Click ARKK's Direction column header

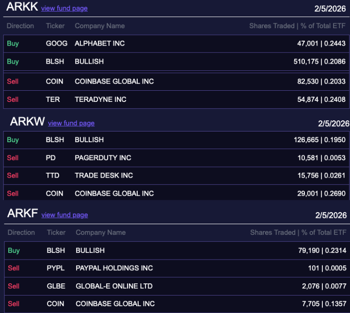pyautogui.click(x=20, y=26)
